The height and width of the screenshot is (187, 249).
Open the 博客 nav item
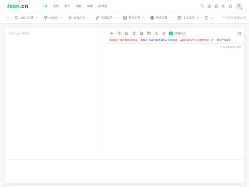tap(78, 6)
